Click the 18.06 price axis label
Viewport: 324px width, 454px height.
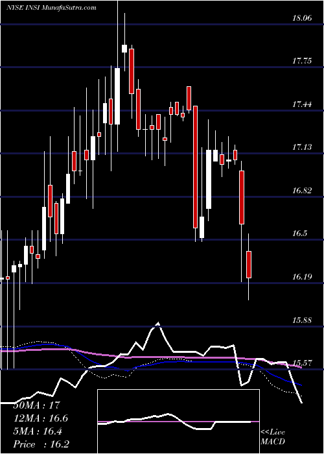pos(302,18)
